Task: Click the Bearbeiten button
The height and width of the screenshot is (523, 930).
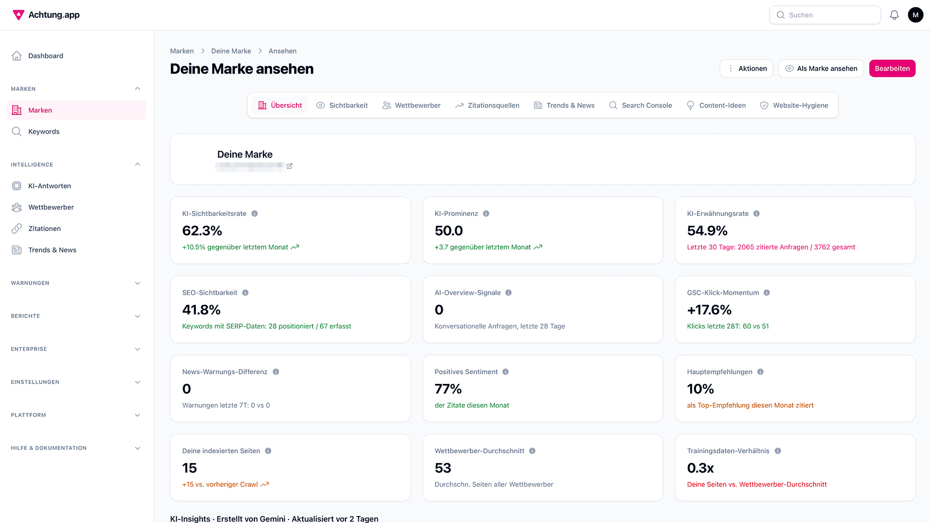Action: click(892, 68)
